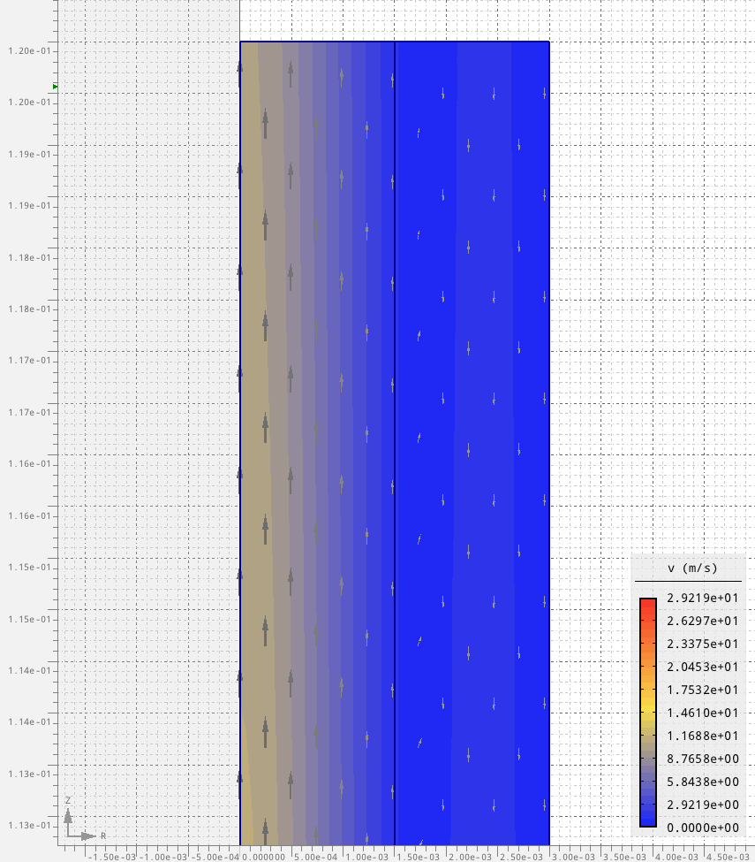
Task: Click the top boundary edge of the simulation domain
Action: coord(394,41)
